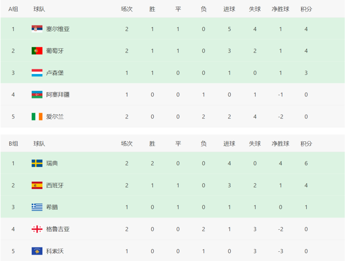This screenshot has height=261, width=345.
Task: Click the Luxembourg flag icon
Action: 37,73
